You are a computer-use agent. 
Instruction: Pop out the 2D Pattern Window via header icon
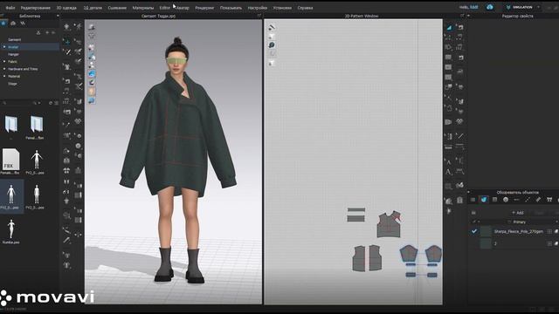pyautogui.click(x=462, y=16)
